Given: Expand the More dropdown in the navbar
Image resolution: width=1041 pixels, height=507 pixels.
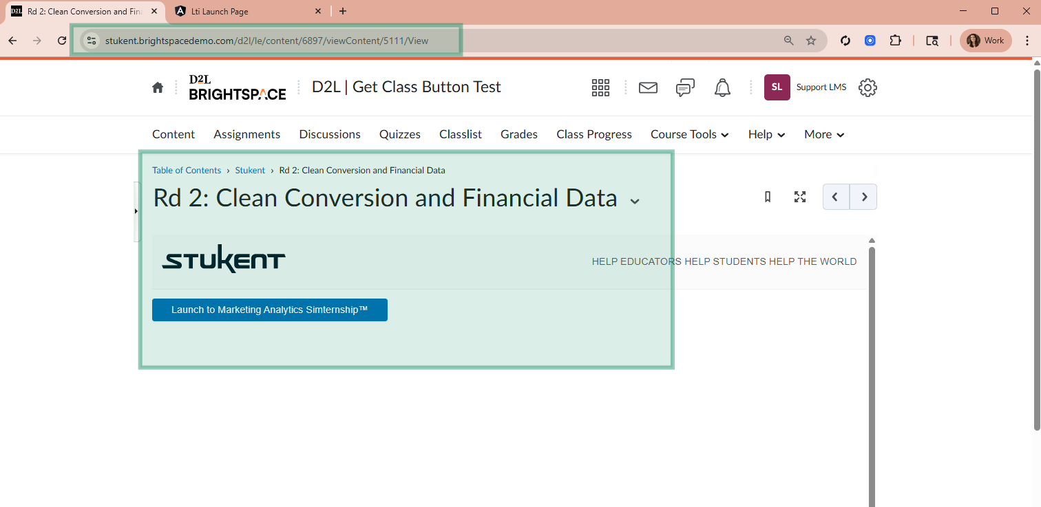Looking at the screenshot, I should [x=825, y=134].
